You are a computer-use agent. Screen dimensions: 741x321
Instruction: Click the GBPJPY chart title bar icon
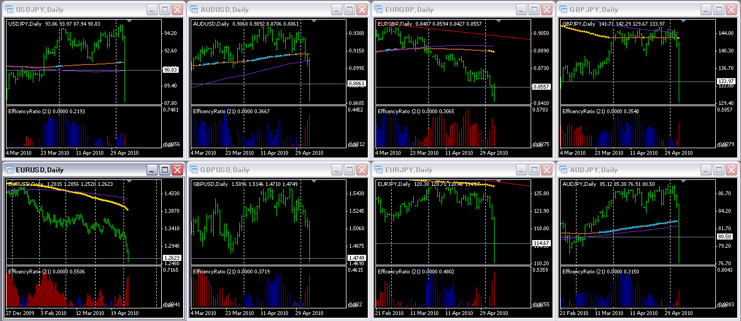point(563,10)
